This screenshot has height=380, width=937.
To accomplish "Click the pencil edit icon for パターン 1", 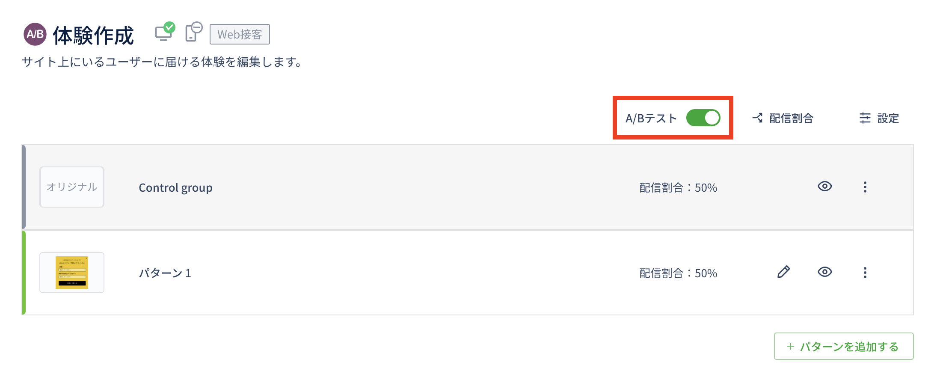I will [783, 272].
